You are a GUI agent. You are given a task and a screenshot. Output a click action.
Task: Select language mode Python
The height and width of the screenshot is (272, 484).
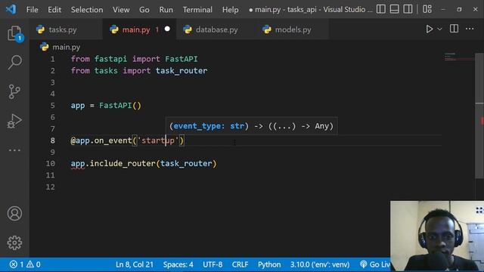click(x=269, y=264)
